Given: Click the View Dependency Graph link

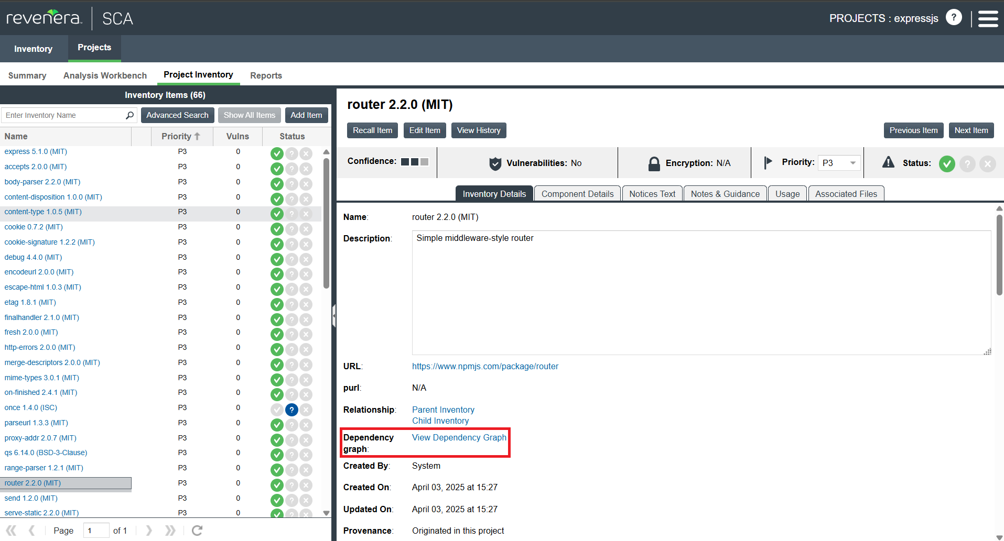Looking at the screenshot, I should point(459,437).
